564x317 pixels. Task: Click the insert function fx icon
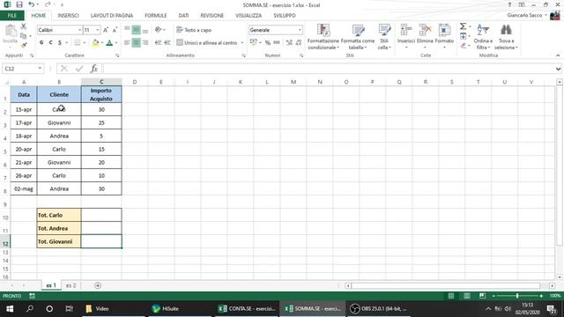click(x=94, y=69)
